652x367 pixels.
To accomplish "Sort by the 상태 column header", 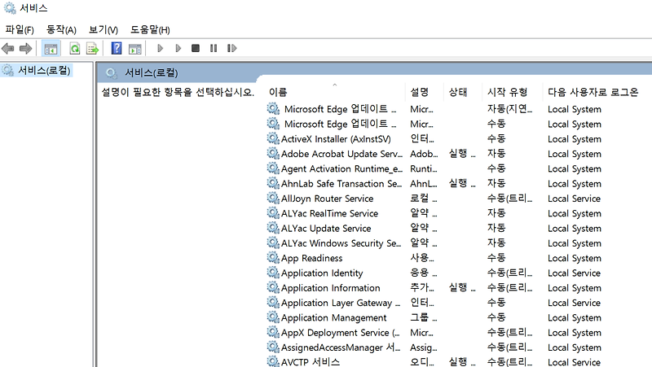I will (458, 92).
